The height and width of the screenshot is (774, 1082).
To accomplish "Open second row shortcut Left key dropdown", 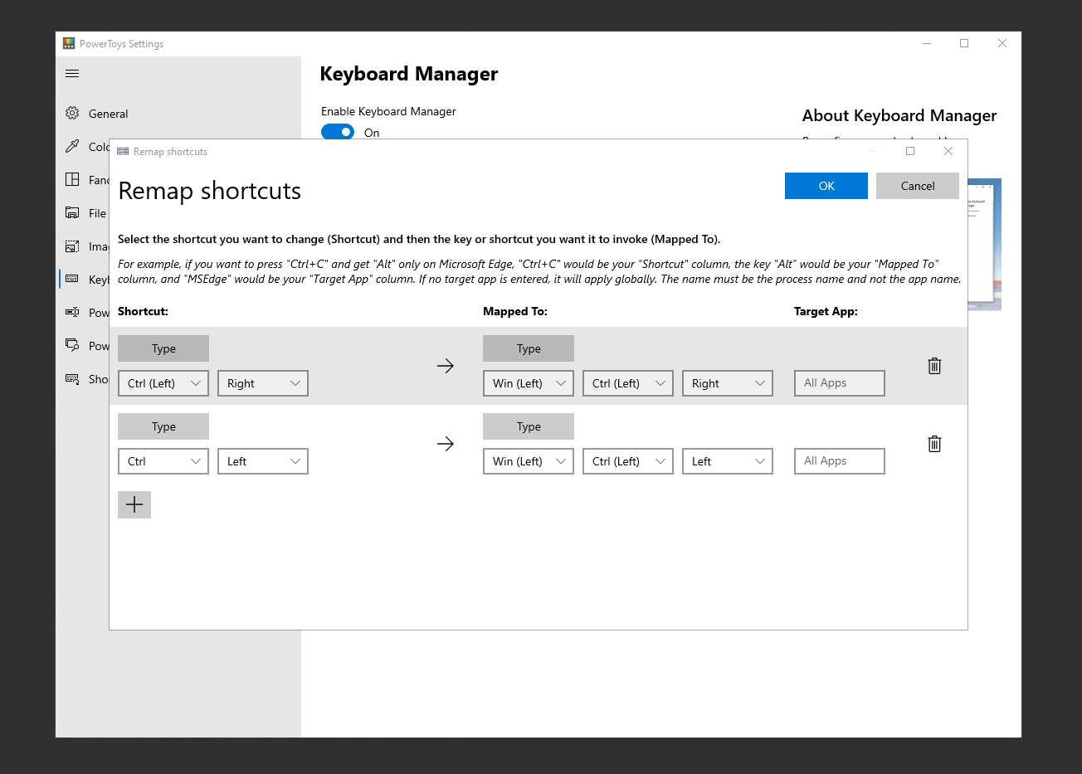I will 263,461.
